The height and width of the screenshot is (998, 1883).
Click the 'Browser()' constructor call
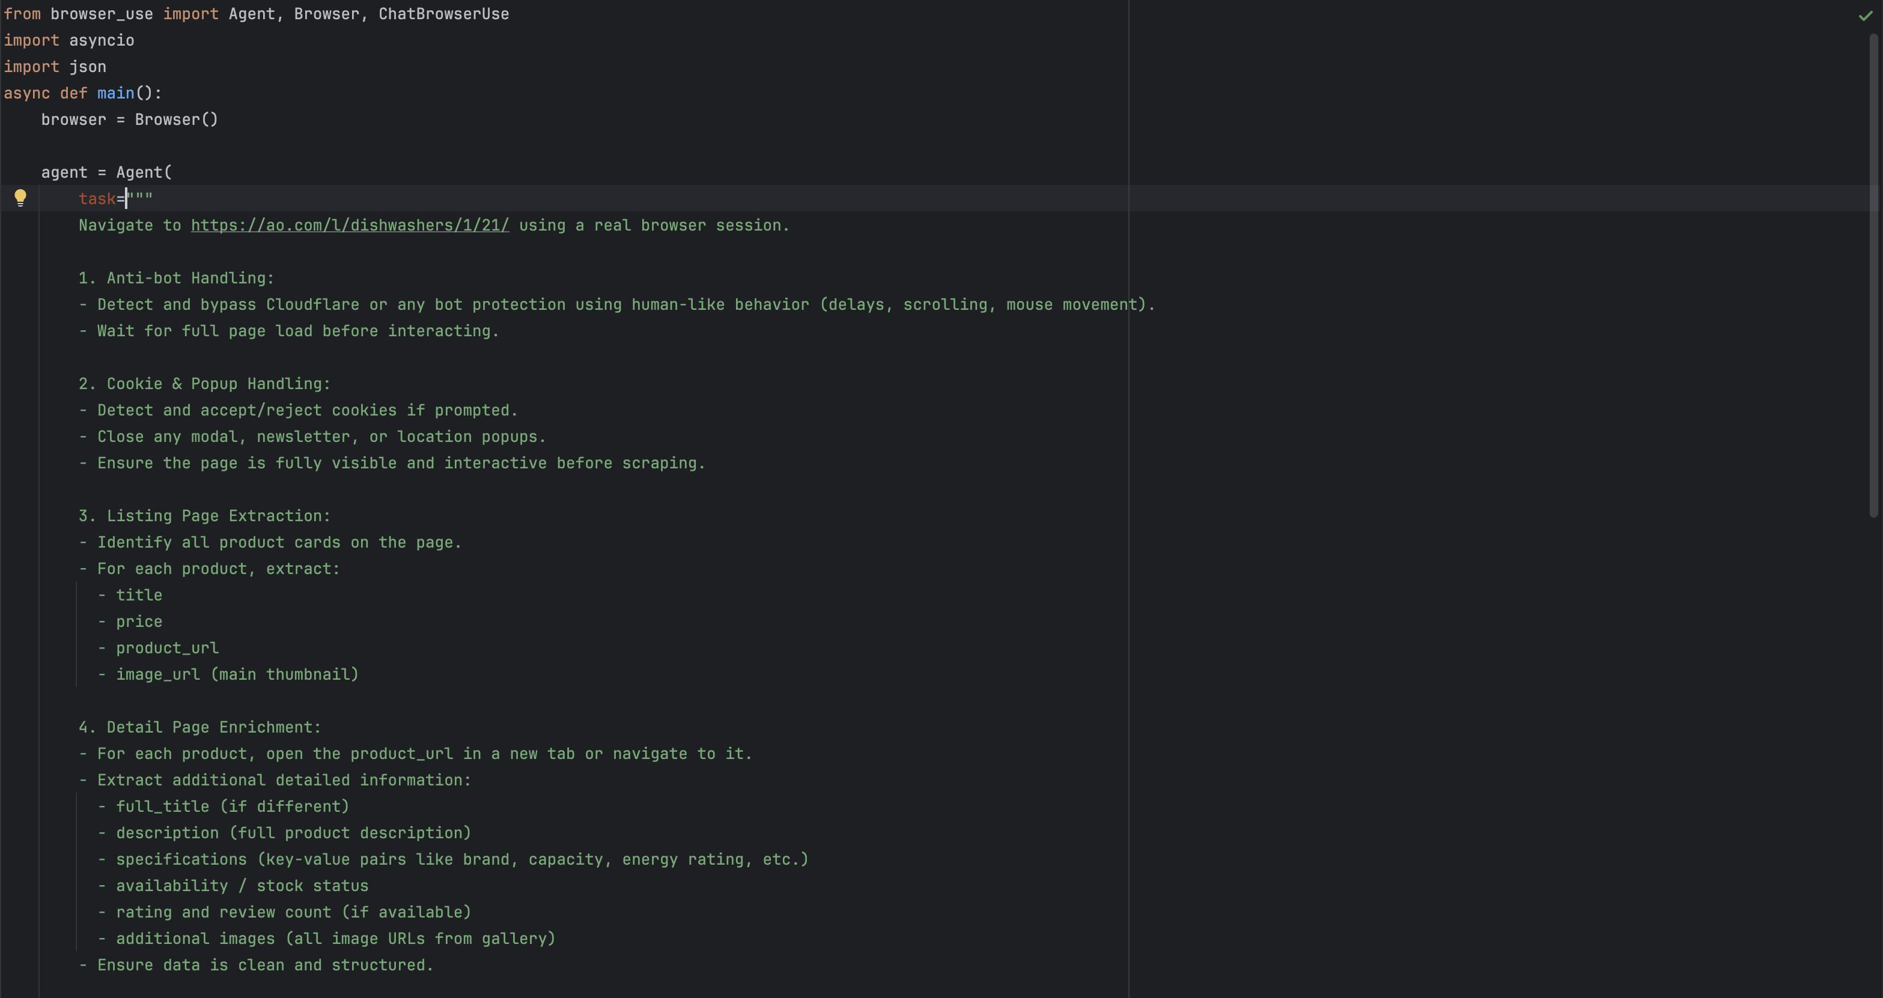pyautogui.click(x=175, y=119)
